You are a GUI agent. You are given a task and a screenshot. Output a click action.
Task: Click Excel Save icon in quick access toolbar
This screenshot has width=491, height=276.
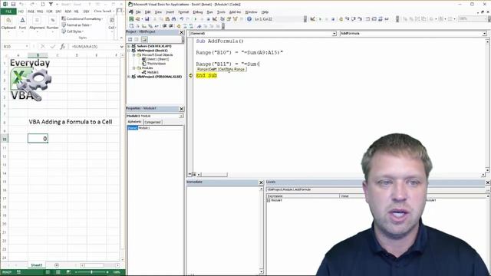[x=13, y=5]
